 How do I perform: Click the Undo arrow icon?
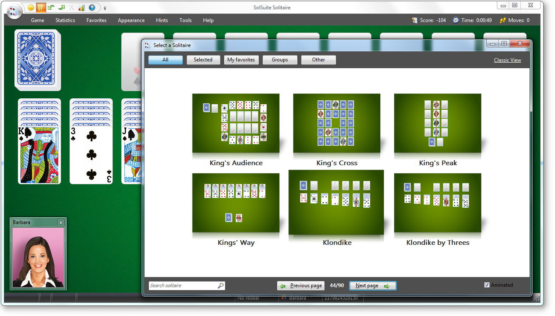(51, 7)
